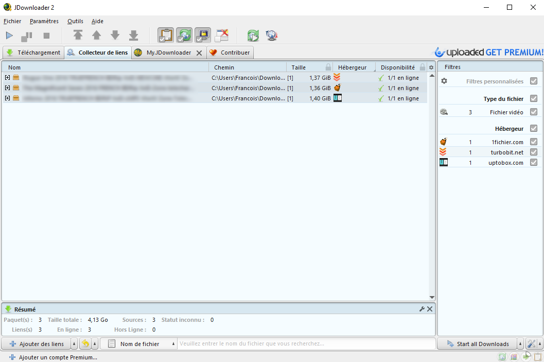Move selection to top of list

78,35
